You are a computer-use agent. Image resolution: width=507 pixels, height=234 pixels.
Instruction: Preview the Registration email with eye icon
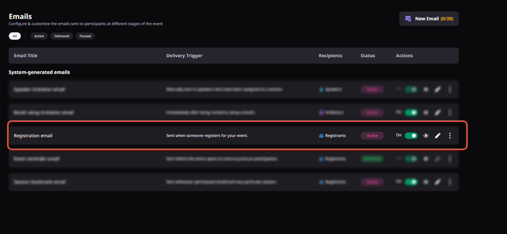tap(426, 136)
